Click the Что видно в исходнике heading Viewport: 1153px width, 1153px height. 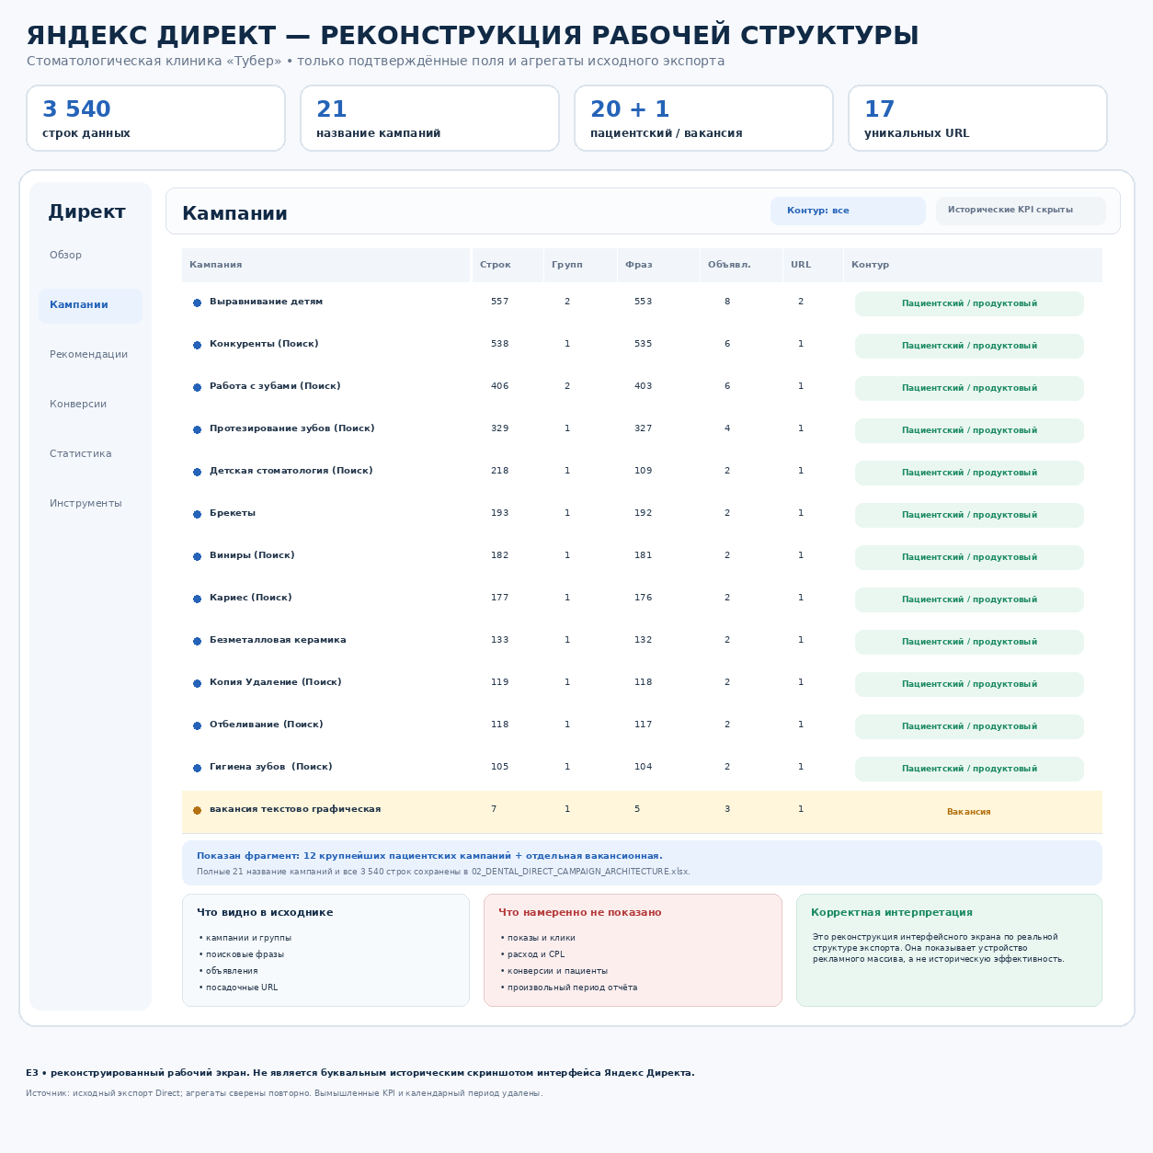pos(265,913)
